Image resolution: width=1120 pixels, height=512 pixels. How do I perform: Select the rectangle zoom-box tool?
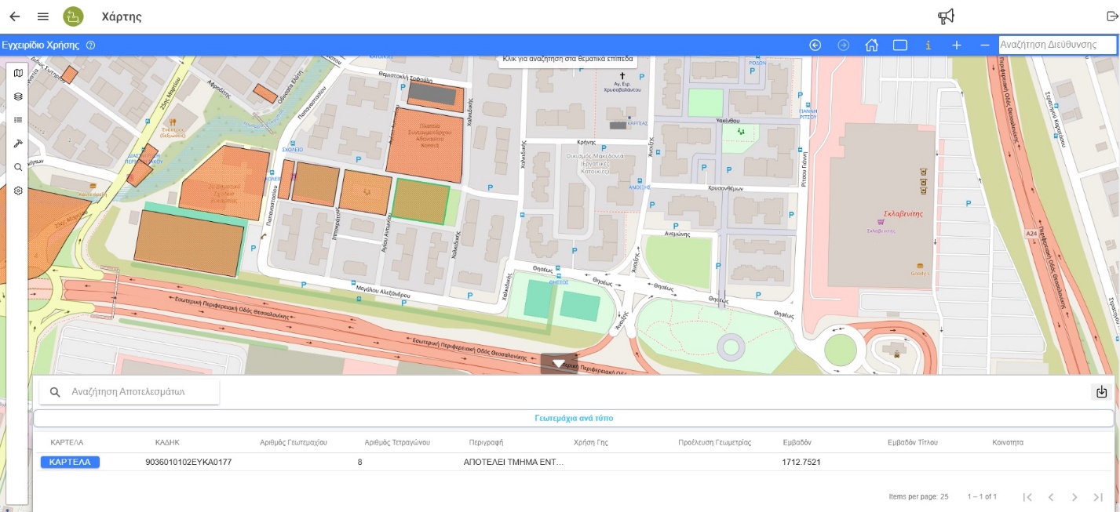coord(900,45)
